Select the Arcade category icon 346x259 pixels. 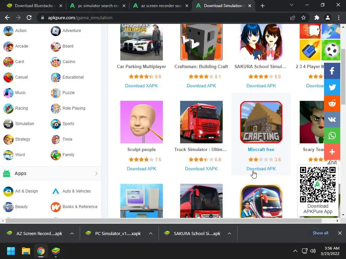click(8, 46)
